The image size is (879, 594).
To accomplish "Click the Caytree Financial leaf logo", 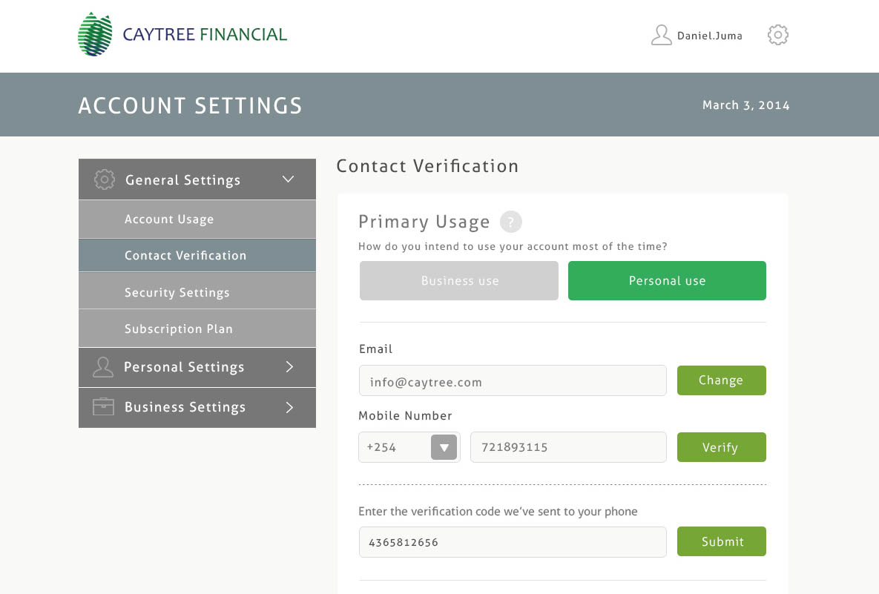I will click(x=95, y=34).
